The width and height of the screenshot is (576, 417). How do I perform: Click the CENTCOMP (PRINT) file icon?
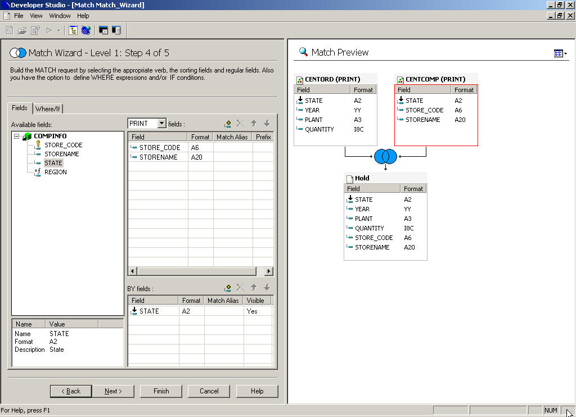tap(400, 79)
